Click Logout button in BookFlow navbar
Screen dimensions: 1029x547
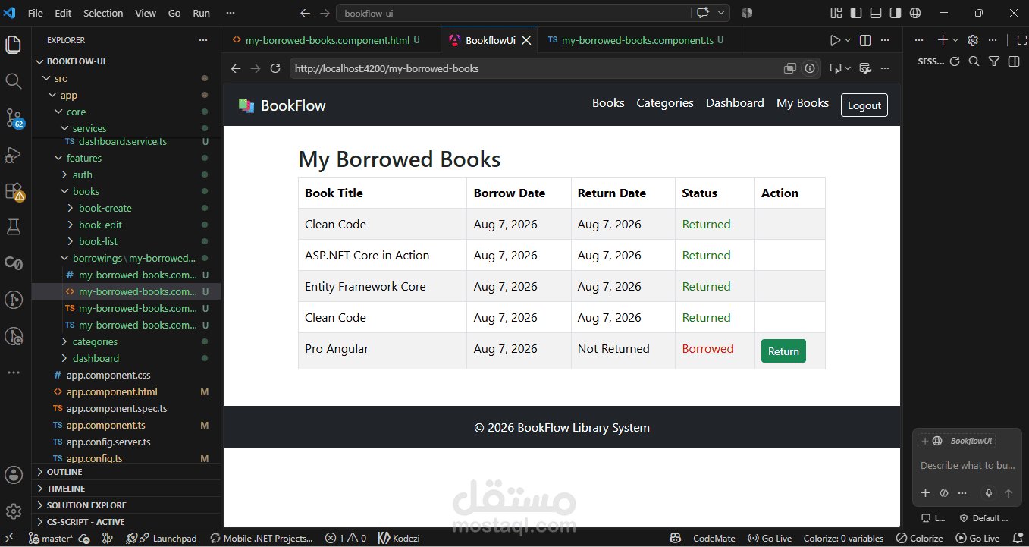[x=864, y=105]
